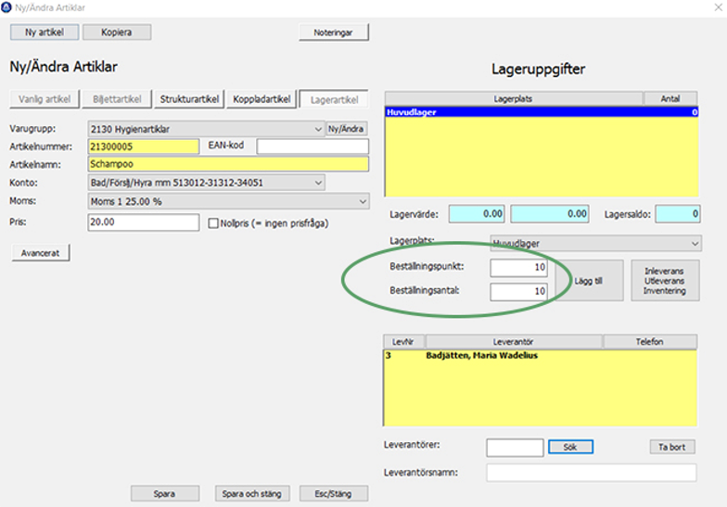Click the Beställningspunkt input field

point(519,267)
